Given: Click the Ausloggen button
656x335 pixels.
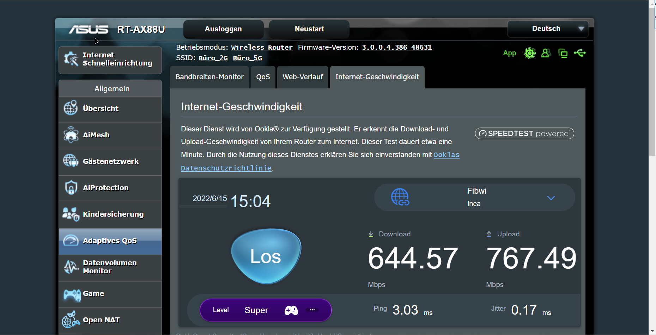Looking at the screenshot, I should (x=223, y=29).
